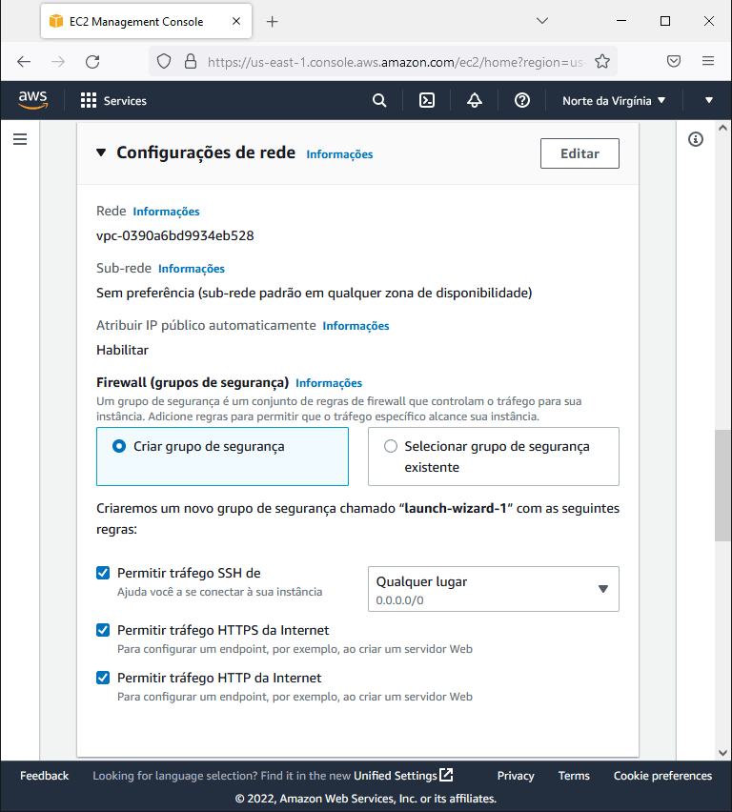
Task: Open a new tab with the plus icon
Action: coord(272,21)
